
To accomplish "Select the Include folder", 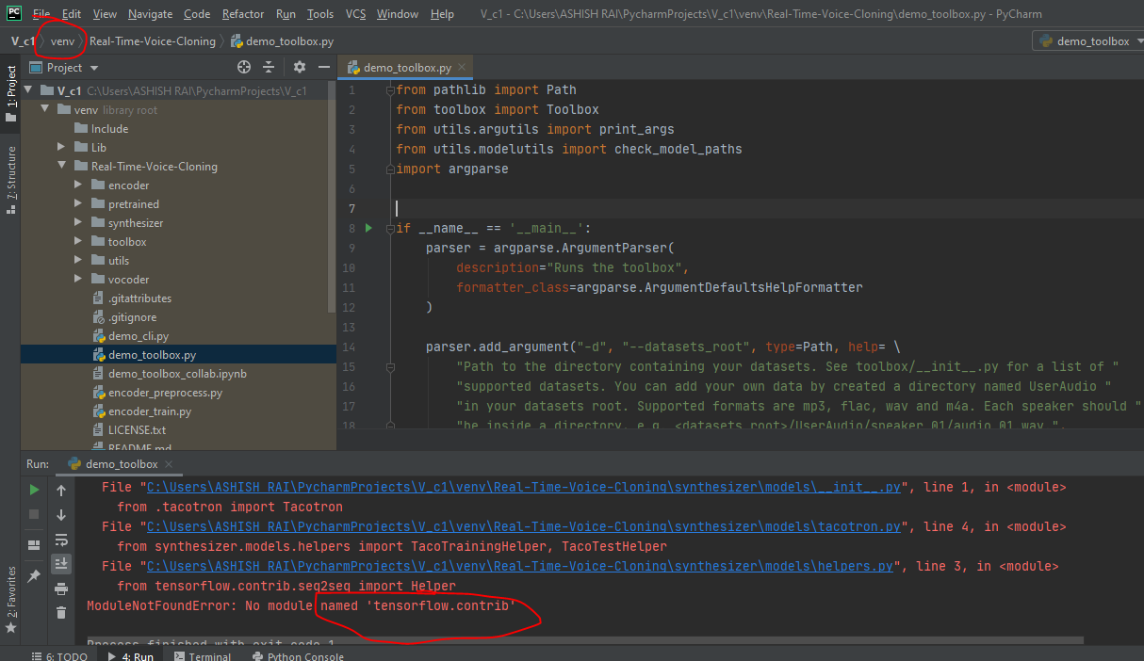I will [x=109, y=129].
